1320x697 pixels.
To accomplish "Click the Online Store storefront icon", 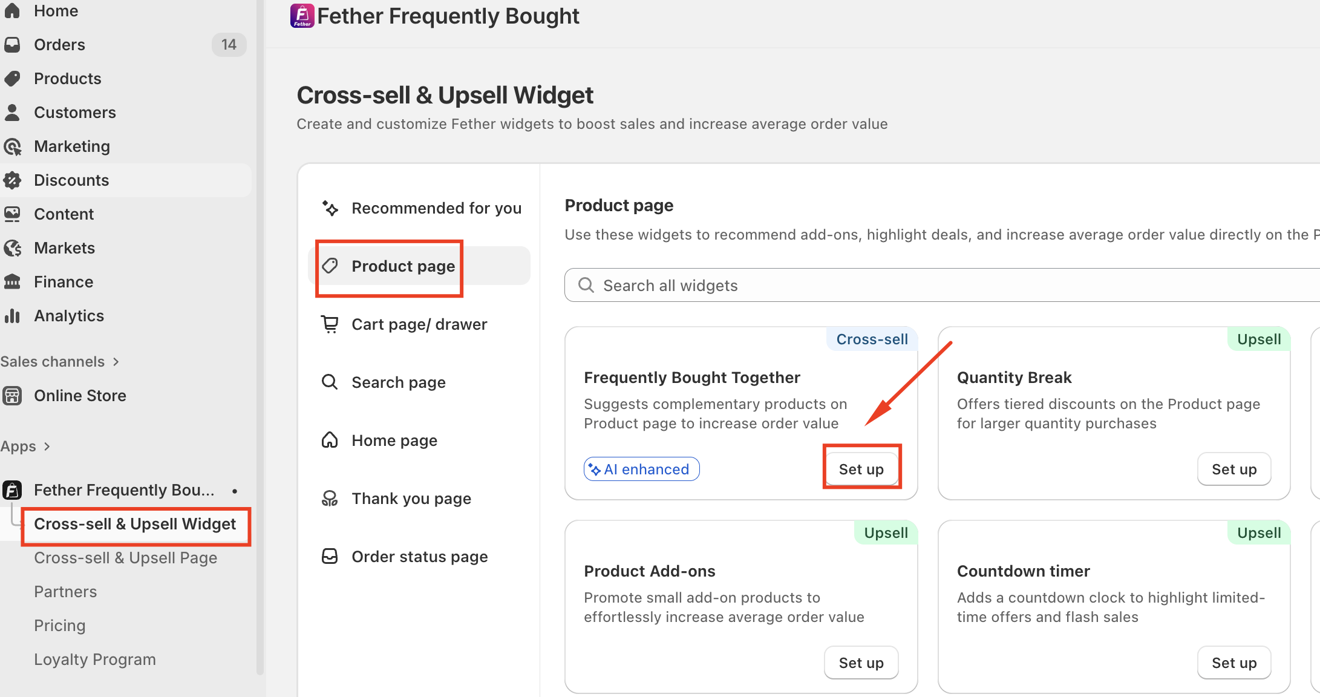I will 12,395.
